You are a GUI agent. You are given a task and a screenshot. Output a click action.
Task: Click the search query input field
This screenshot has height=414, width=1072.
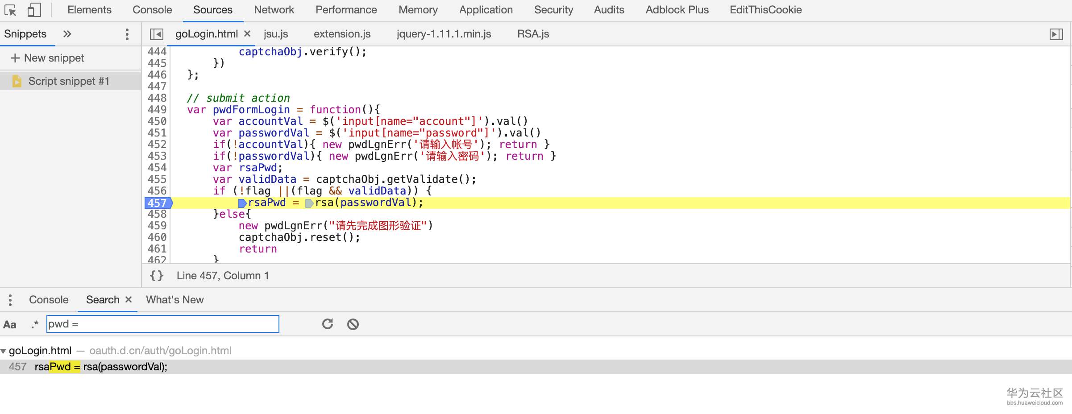click(163, 324)
